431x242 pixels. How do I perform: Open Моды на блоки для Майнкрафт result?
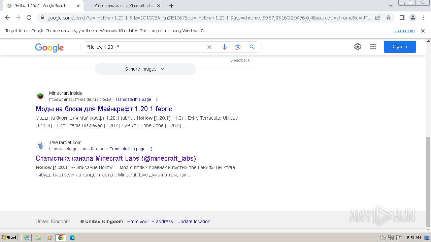[104, 109]
